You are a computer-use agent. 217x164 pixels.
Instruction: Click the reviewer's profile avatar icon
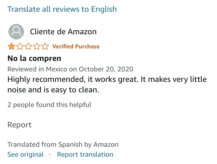click(x=16, y=32)
